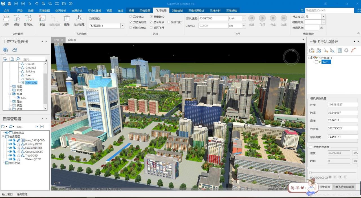Enable 使用站点速度 checkbox
The width and height of the screenshot is (361, 198).
311,147
